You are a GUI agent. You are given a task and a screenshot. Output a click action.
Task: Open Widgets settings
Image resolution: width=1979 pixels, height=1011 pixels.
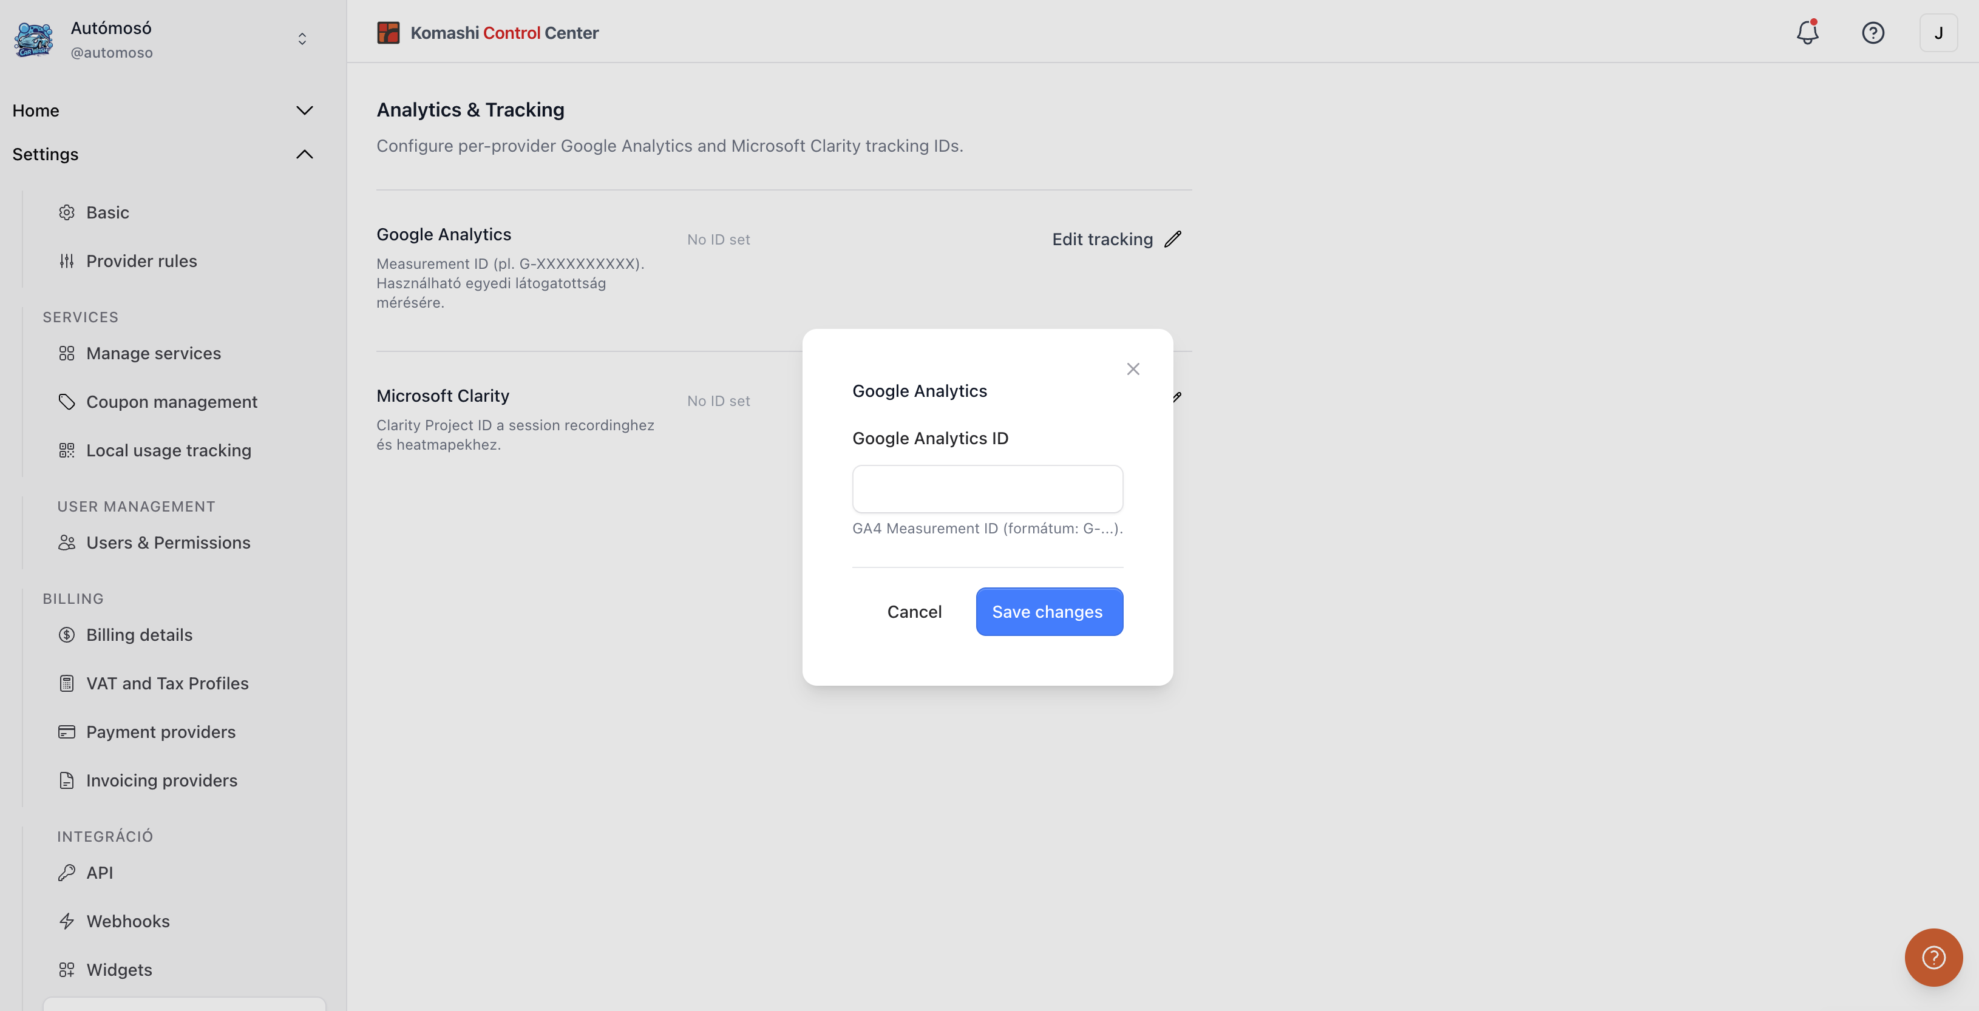(119, 970)
